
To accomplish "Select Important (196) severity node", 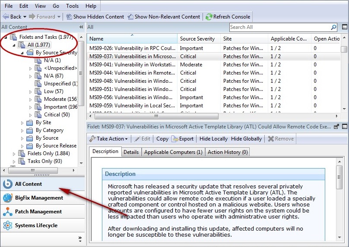I will 60,107.
